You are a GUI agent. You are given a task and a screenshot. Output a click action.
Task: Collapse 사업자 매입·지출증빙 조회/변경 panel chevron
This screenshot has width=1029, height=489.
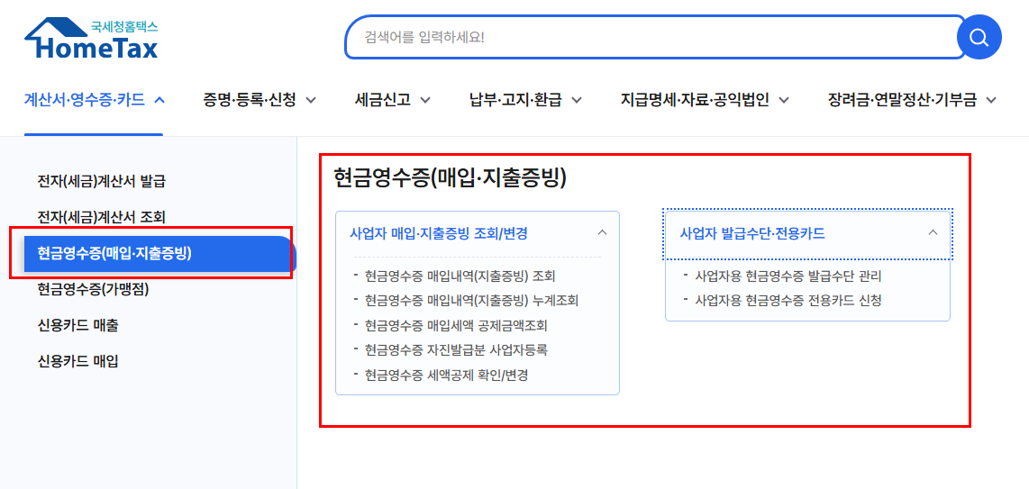(x=603, y=232)
